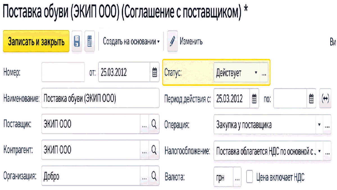Screen dimensions: 337x190
Task: Click the floppy disk save icon
Action: 77,42
